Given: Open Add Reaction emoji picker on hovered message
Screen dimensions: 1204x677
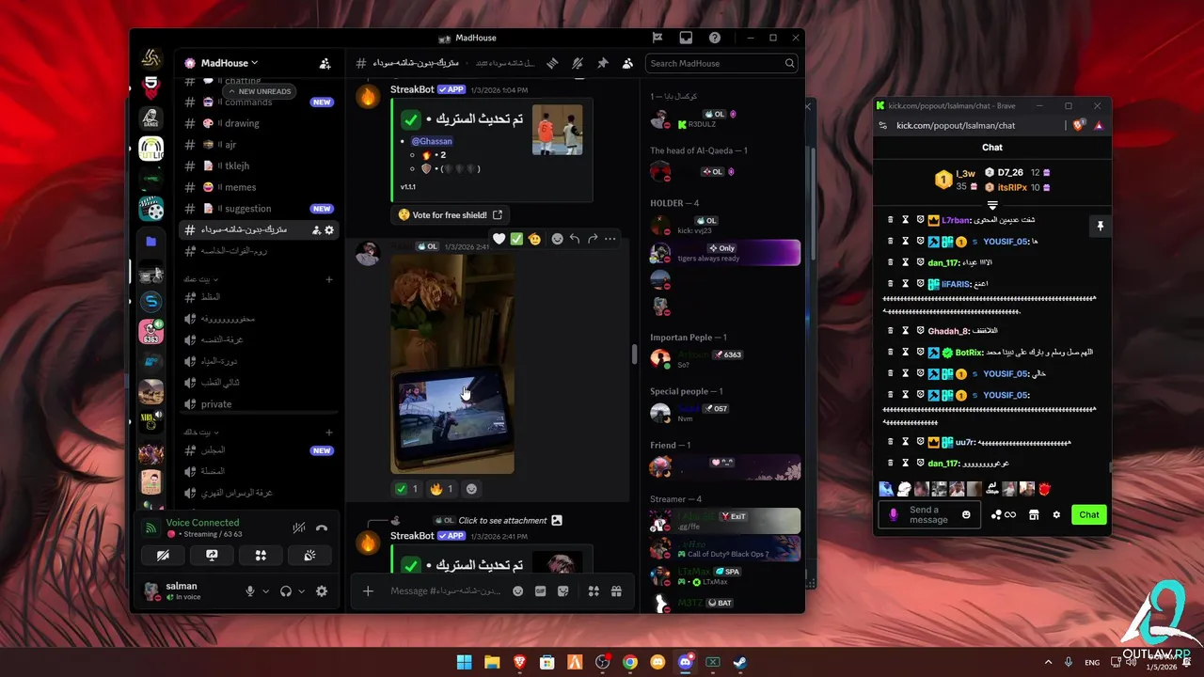Looking at the screenshot, I should (x=557, y=239).
